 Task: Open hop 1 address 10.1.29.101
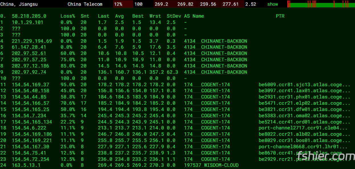27,22
